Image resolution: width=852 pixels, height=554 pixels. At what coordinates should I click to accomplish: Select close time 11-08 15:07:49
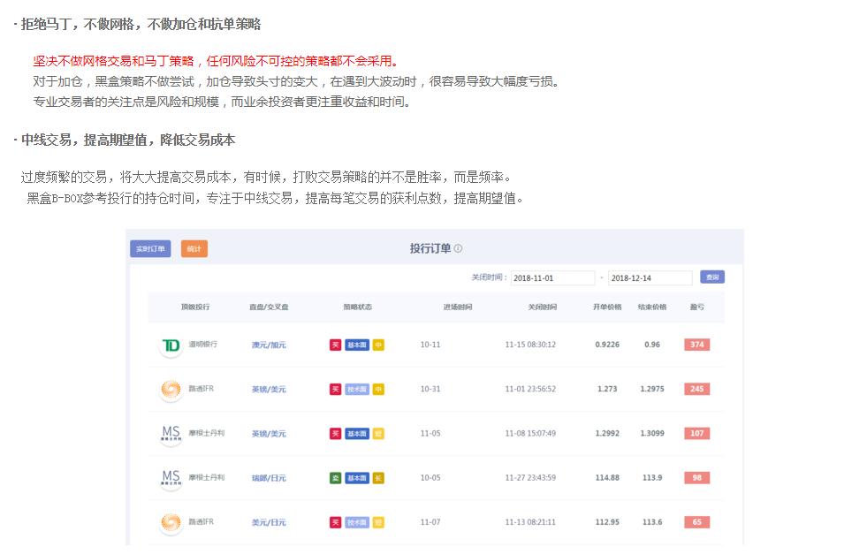tap(530, 434)
